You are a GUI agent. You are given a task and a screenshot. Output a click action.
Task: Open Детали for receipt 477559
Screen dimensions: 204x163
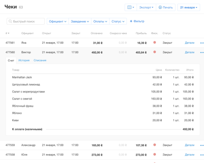(189, 145)
